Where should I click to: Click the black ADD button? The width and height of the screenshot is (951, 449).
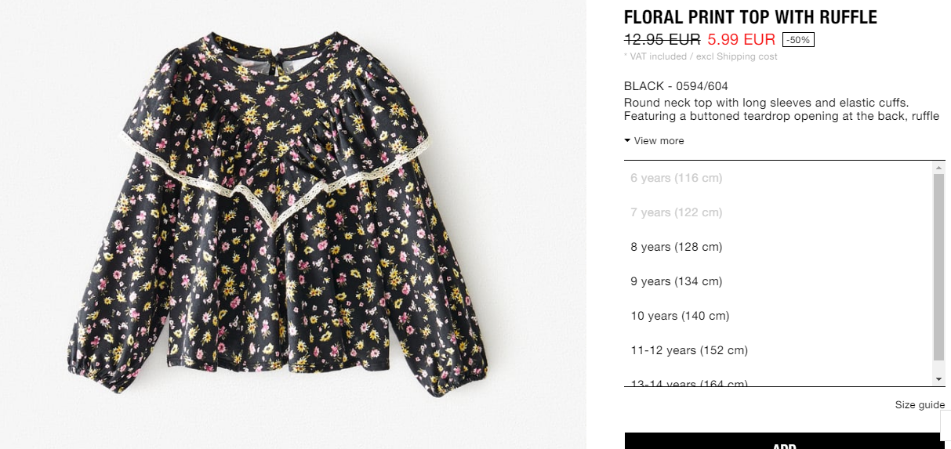coord(784,441)
